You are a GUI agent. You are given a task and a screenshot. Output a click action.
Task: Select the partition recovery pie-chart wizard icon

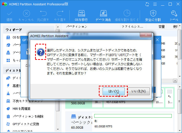pyautogui.click(x=8, y=45)
